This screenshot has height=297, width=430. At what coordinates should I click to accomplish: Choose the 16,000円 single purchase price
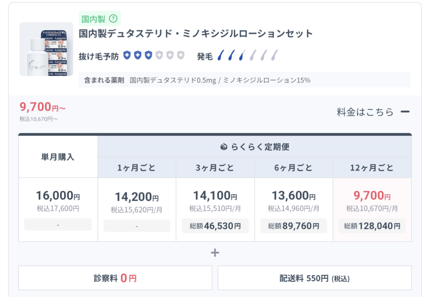58,196
